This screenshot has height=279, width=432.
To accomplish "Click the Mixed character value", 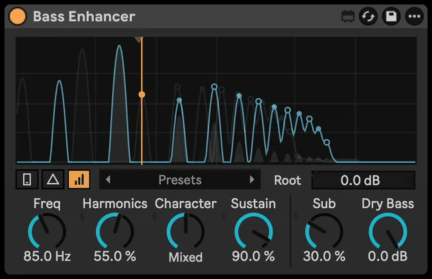I will pyautogui.click(x=185, y=257).
